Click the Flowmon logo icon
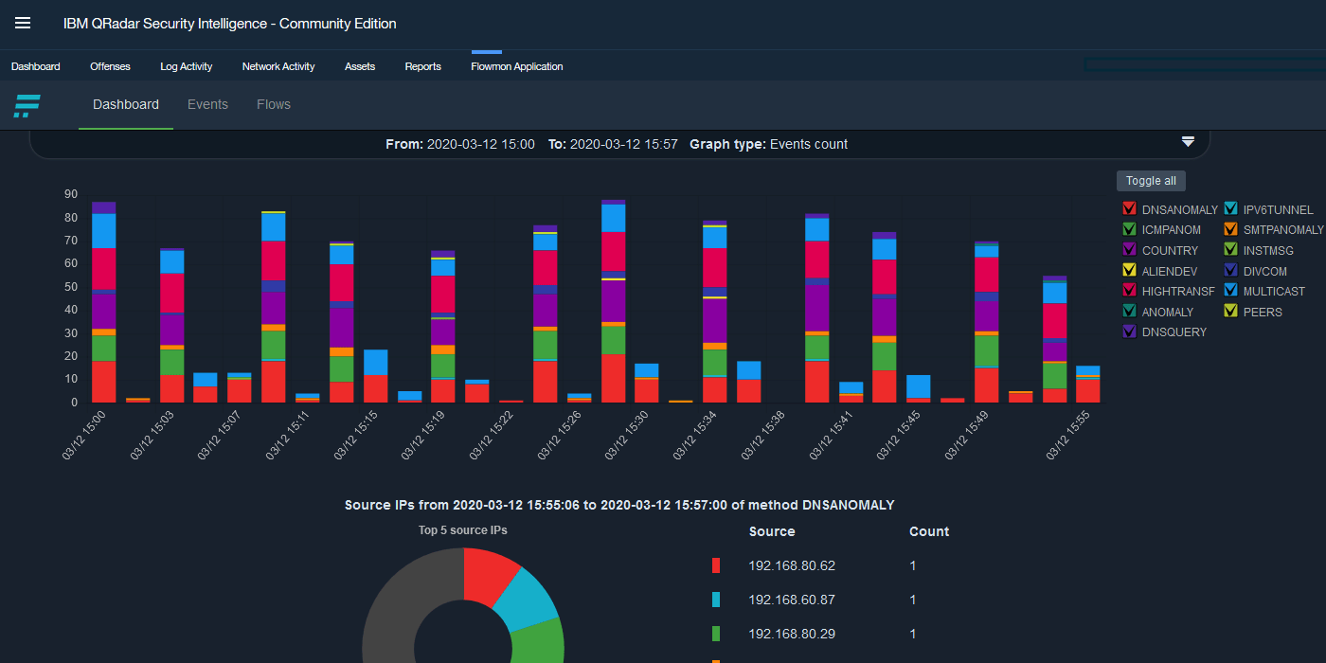Image resolution: width=1326 pixels, height=663 pixels. pyautogui.click(x=27, y=105)
